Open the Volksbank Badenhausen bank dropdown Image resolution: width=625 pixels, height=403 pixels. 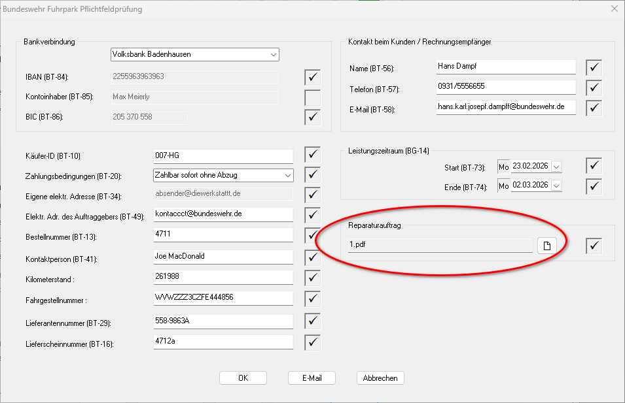[273, 55]
